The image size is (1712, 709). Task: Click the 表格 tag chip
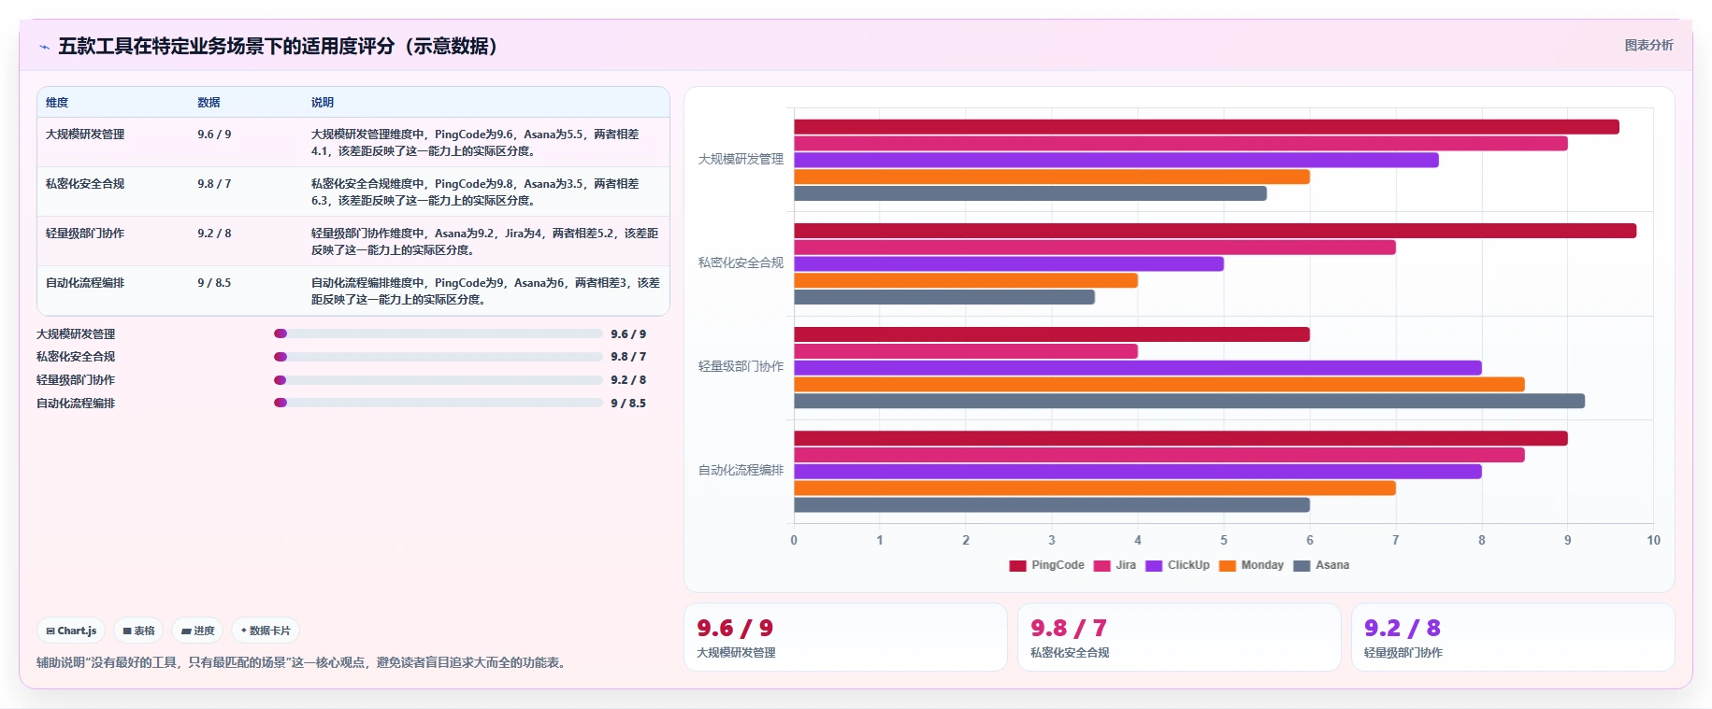[138, 631]
